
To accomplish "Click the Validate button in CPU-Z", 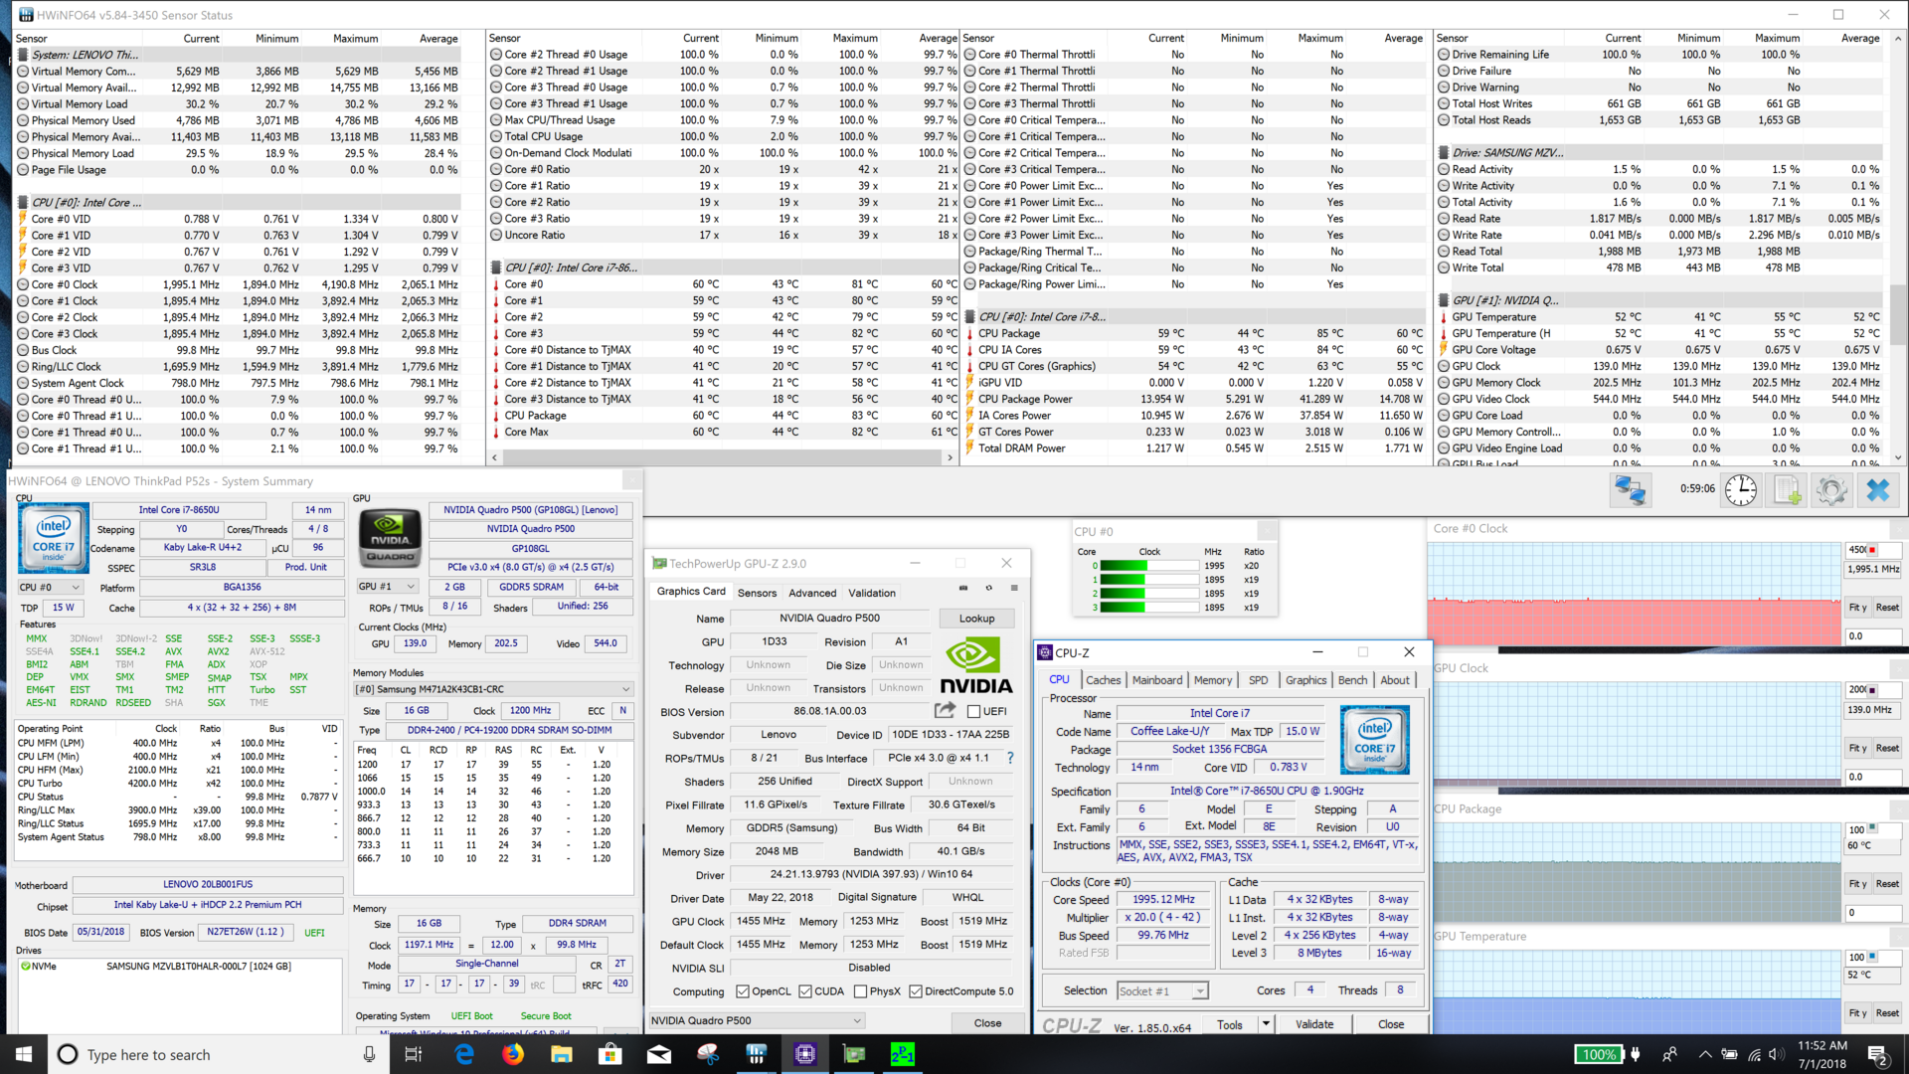I will [x=1314, y=1023].
